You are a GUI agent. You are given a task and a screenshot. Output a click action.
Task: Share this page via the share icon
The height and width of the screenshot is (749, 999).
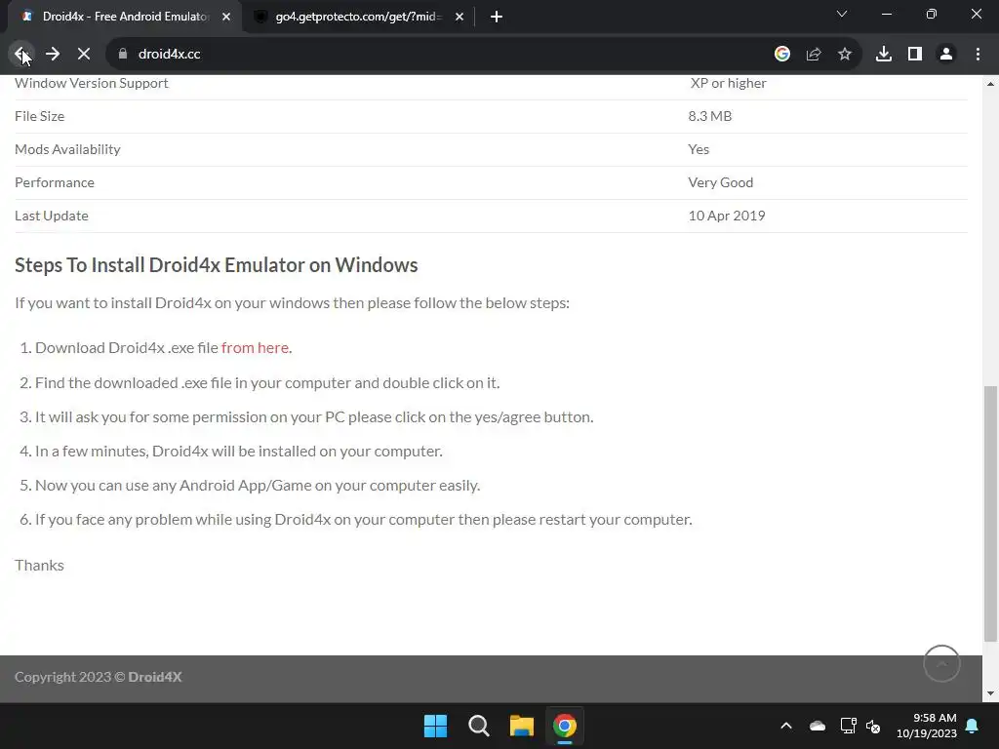tap(814, 55)
